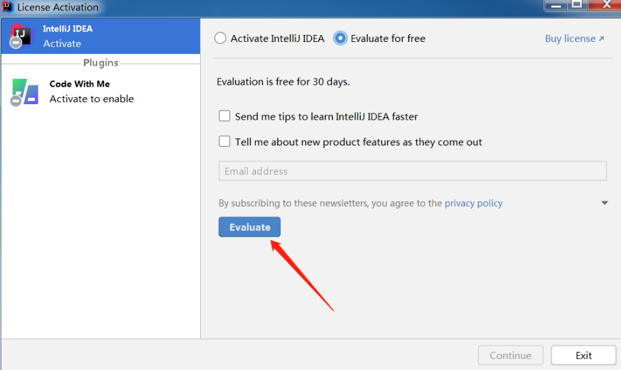Enable Send me tips to learn IntelliJ IDEA

pos(224,116)
